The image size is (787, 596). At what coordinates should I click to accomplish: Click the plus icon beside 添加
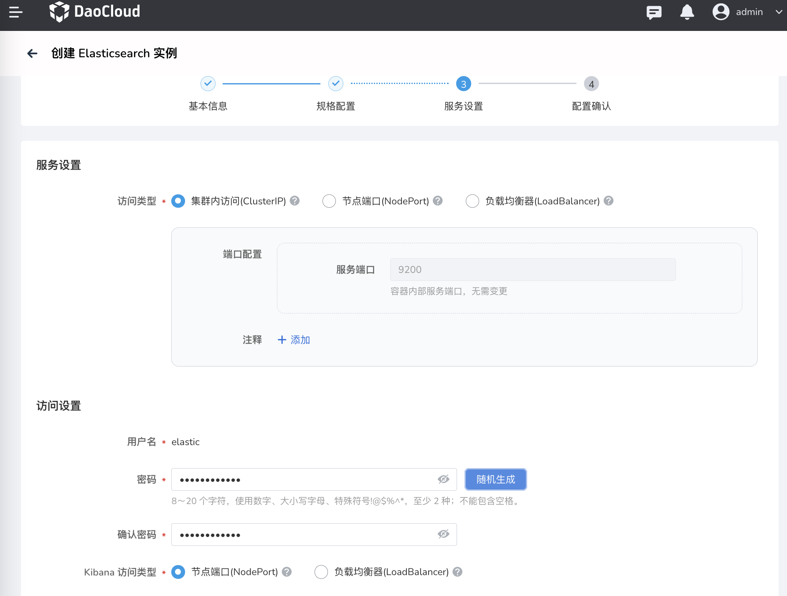pos(282,340)
